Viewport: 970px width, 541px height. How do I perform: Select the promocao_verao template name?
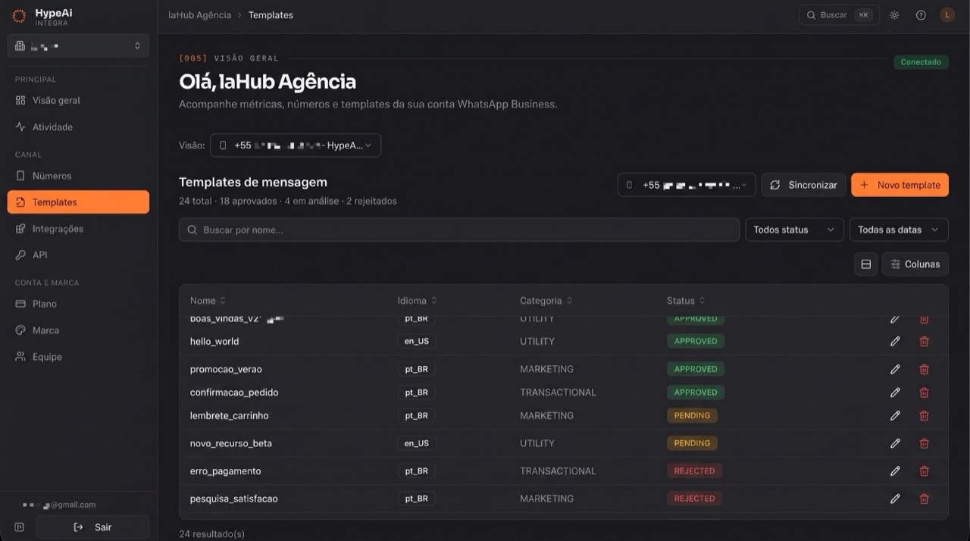coord(226,369)
